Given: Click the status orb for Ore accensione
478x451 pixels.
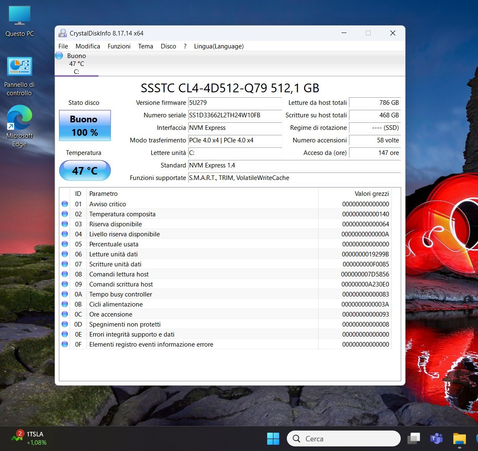Looking at the screenshot, I should (x=65, y=314).
